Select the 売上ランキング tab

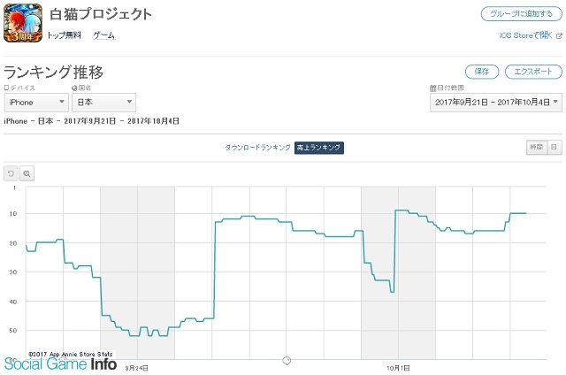[x=318, y=147]
